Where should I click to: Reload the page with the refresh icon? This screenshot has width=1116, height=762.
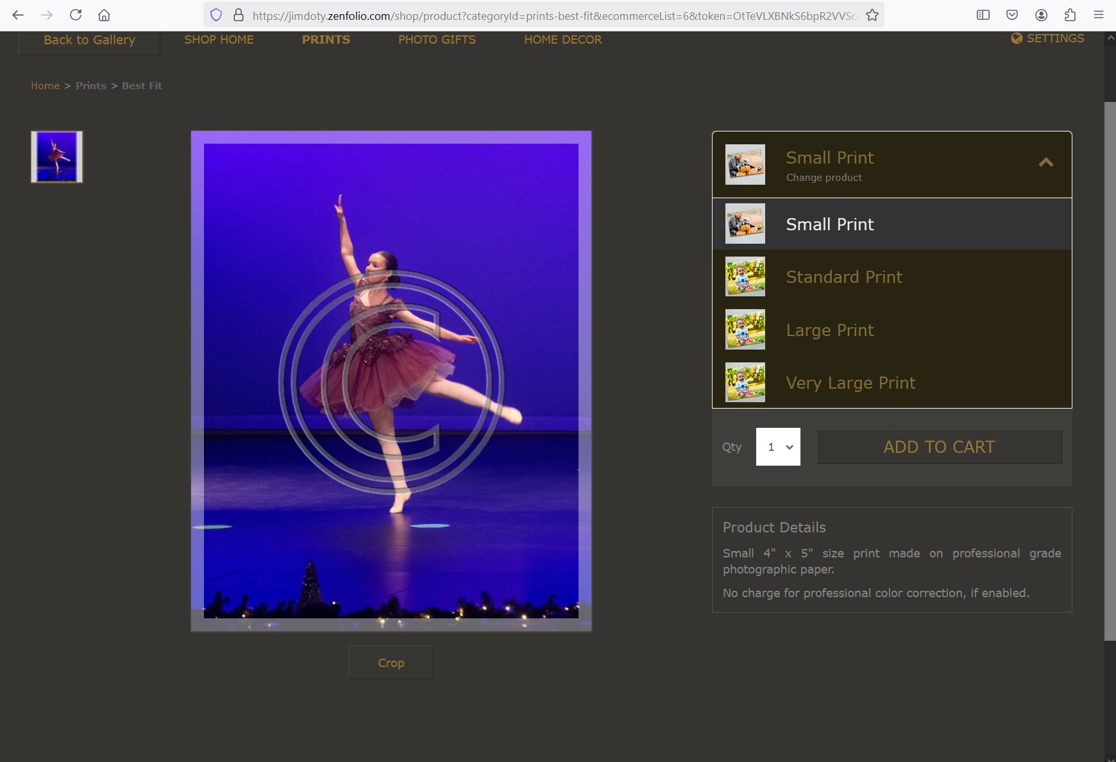(76, 15)
